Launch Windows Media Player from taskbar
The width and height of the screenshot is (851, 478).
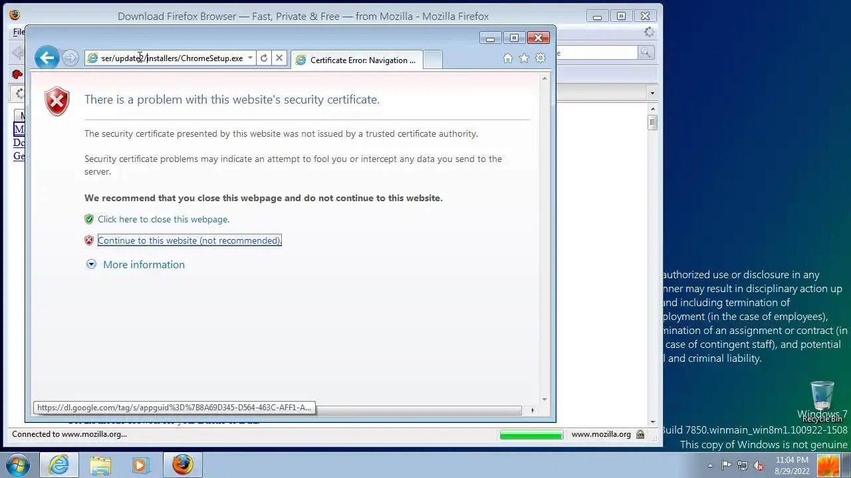pyautogui.click(x=140, y=465)
